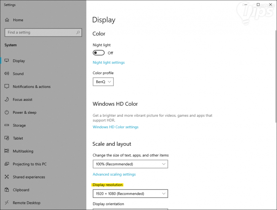277x210 pixels.
Task: Click Windows HD Color settings link
Action: click(x=115, y=127)
